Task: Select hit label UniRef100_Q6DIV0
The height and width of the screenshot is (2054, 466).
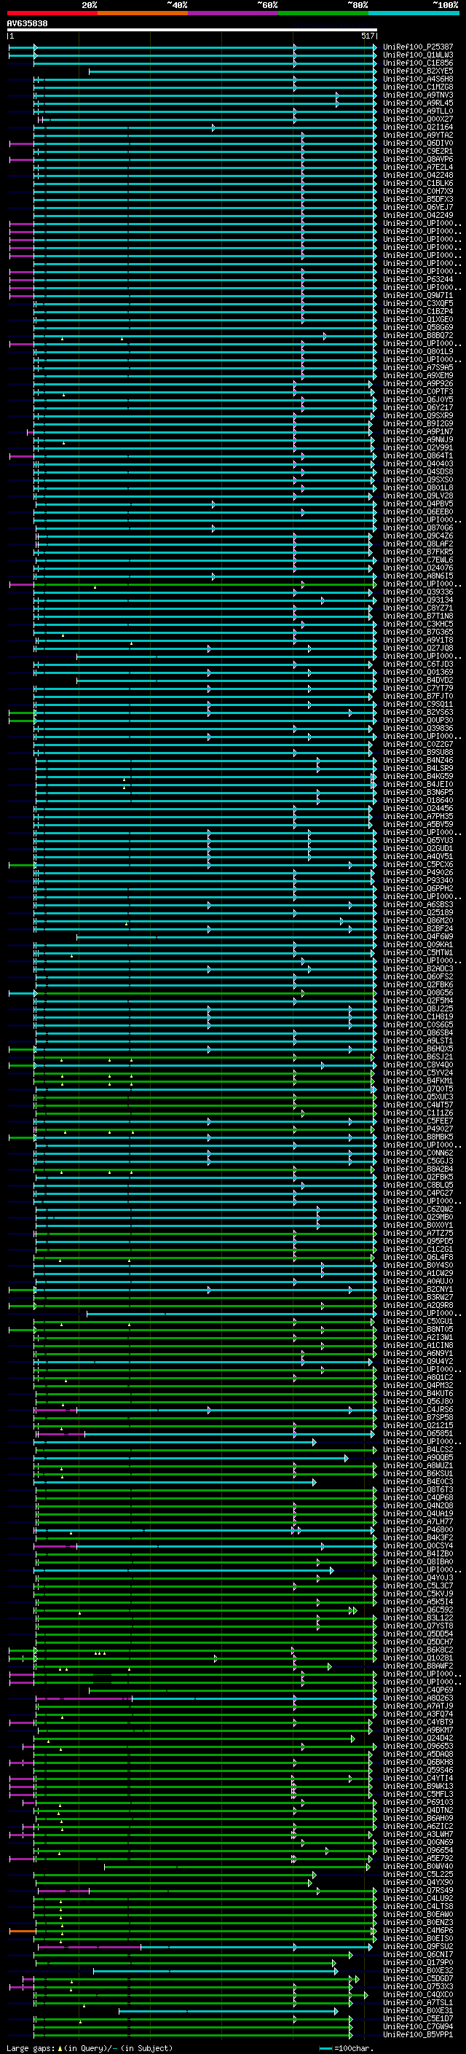Action: point(418,144)
